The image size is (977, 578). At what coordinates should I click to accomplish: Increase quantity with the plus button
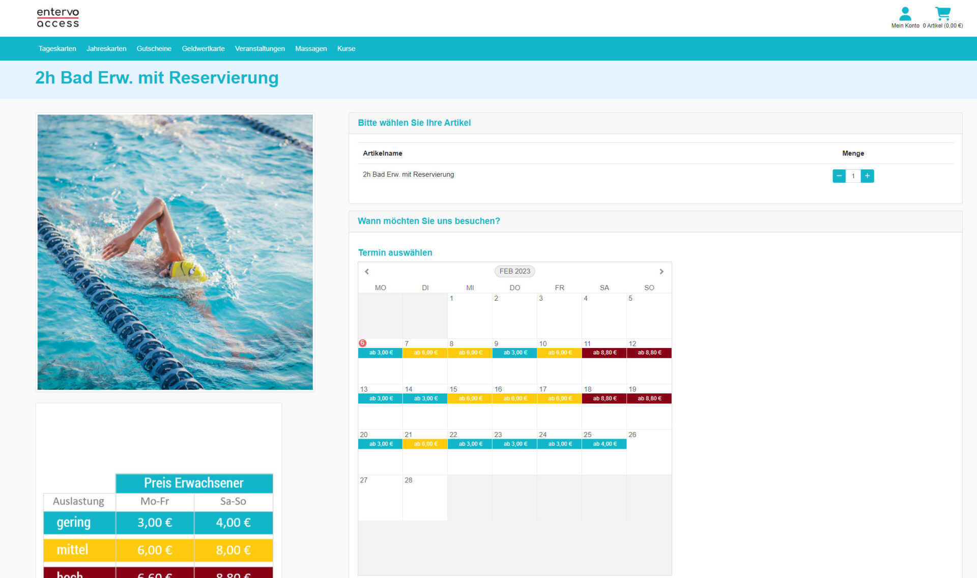pyautogui.click(x=867, y=176)
